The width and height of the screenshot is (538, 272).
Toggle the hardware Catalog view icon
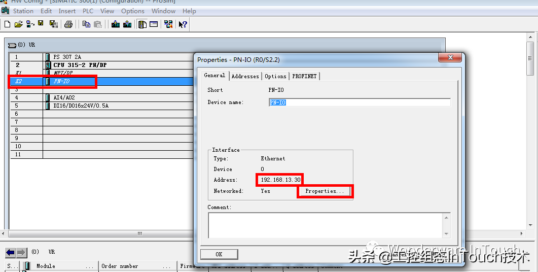click(142, 24)
